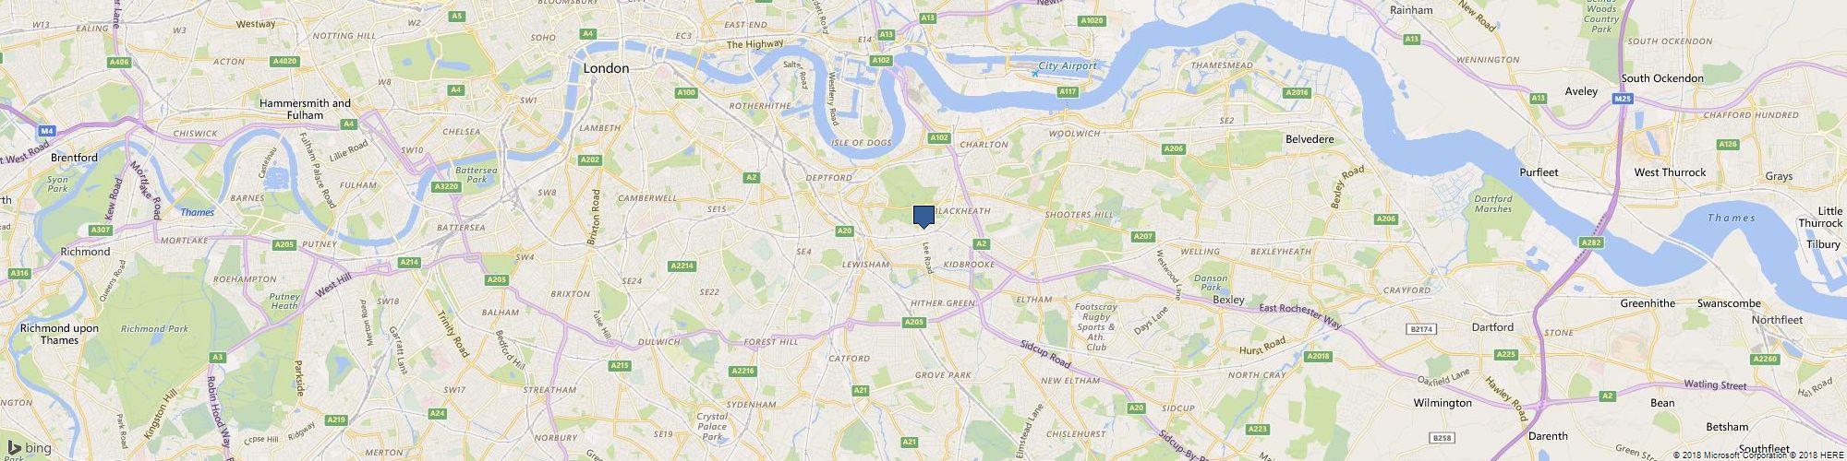The width and height of the screenshot is (1847, 461).
Task: Click the blue location pin marker near Blackheath
Action: 923,217
